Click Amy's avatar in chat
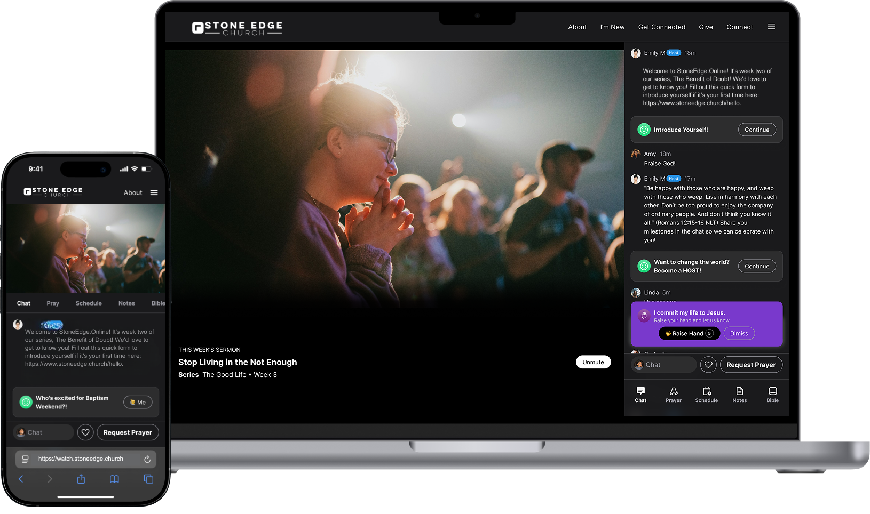This screenshot has width=870, height=514. (x=636, y=154)
